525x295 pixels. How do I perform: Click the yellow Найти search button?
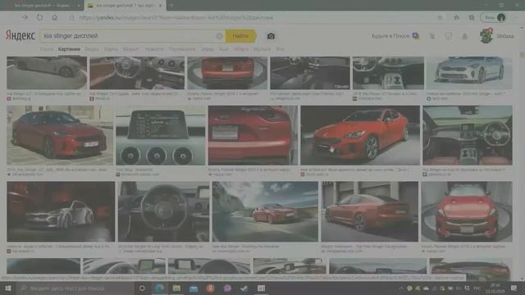[x=240, y=36]
